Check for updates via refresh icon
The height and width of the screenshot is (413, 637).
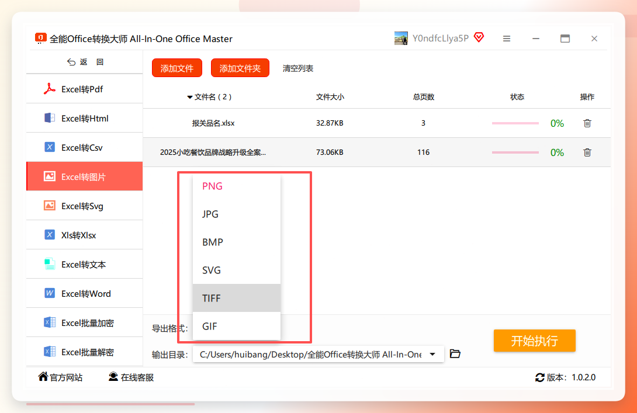tap(539, 378)
